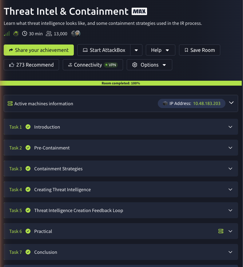Click Task 3 completed checkmark
Screen dimensions: 243x267
28,168
